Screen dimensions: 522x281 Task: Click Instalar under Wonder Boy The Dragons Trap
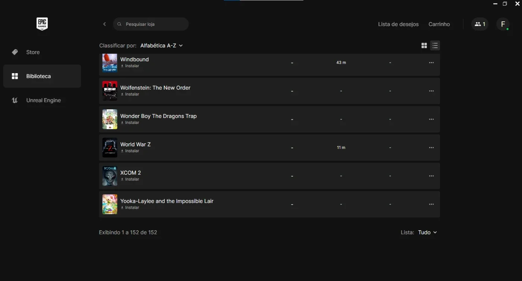coord(130,123)
